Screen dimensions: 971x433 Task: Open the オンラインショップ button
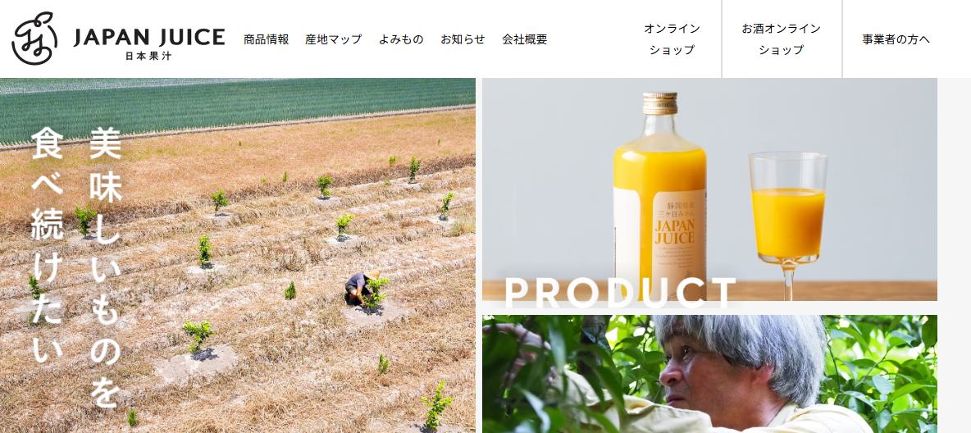(x=672, y=39)
